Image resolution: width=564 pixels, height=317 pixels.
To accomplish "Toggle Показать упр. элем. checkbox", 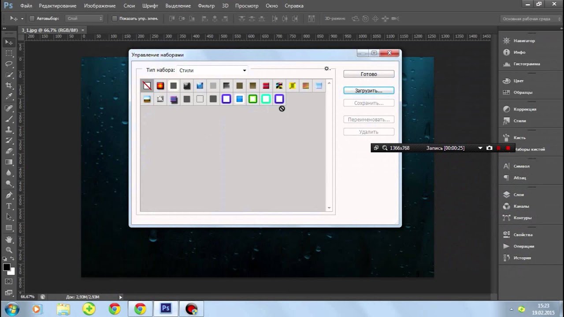I will [115, 18].
